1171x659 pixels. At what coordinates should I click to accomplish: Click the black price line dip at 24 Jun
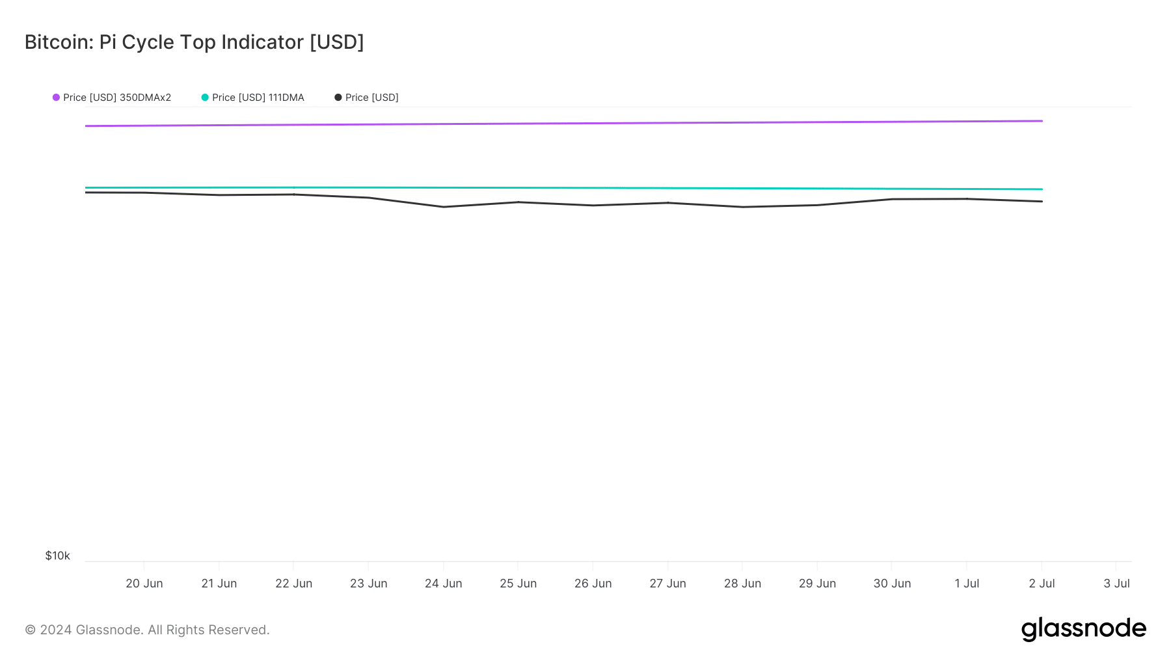(x=444, y=207)
